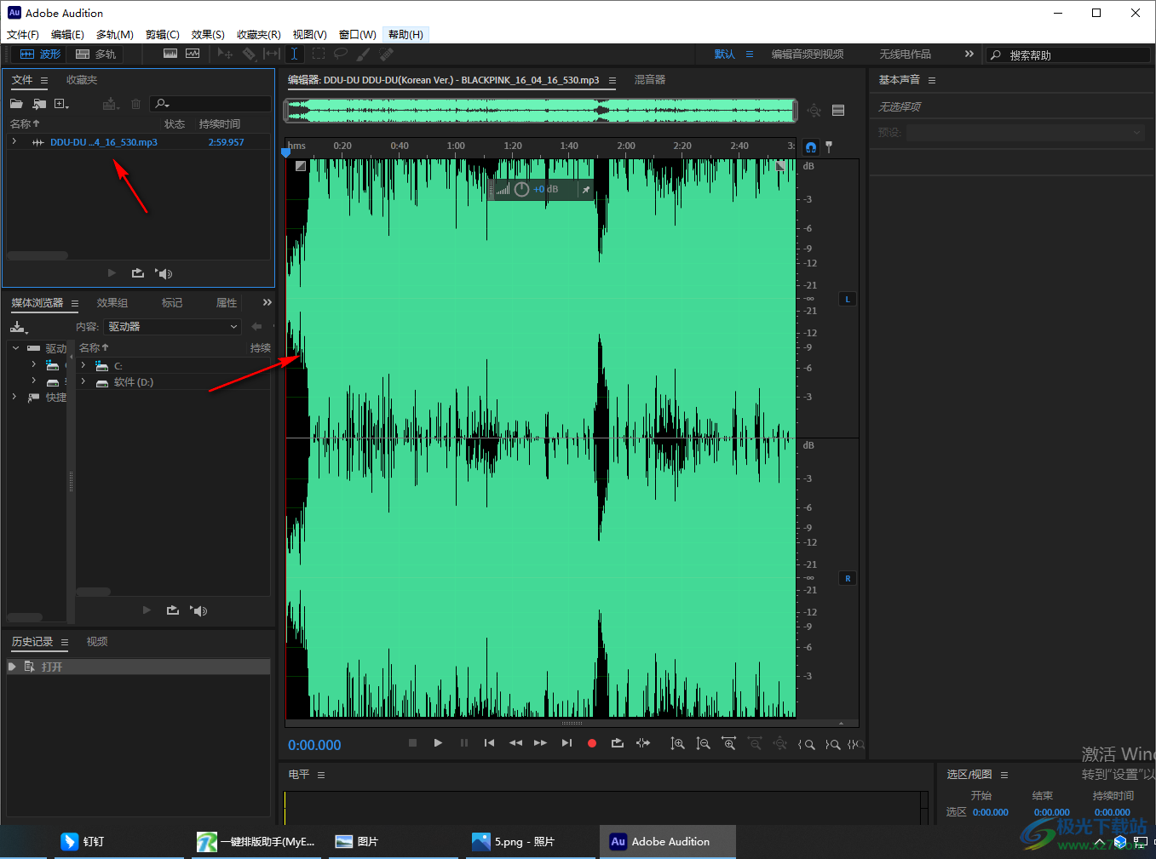Click the 搜索帮助 search box
This screenshot has height=859, width=1156.
1068,54
